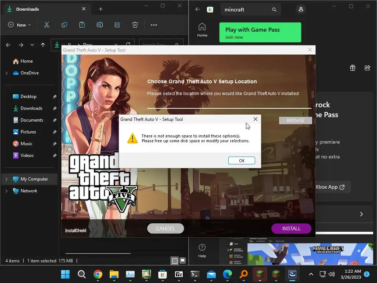Open the volume control in system tray
This screenshot has height=283, width=377.
(x=332, y=274)
